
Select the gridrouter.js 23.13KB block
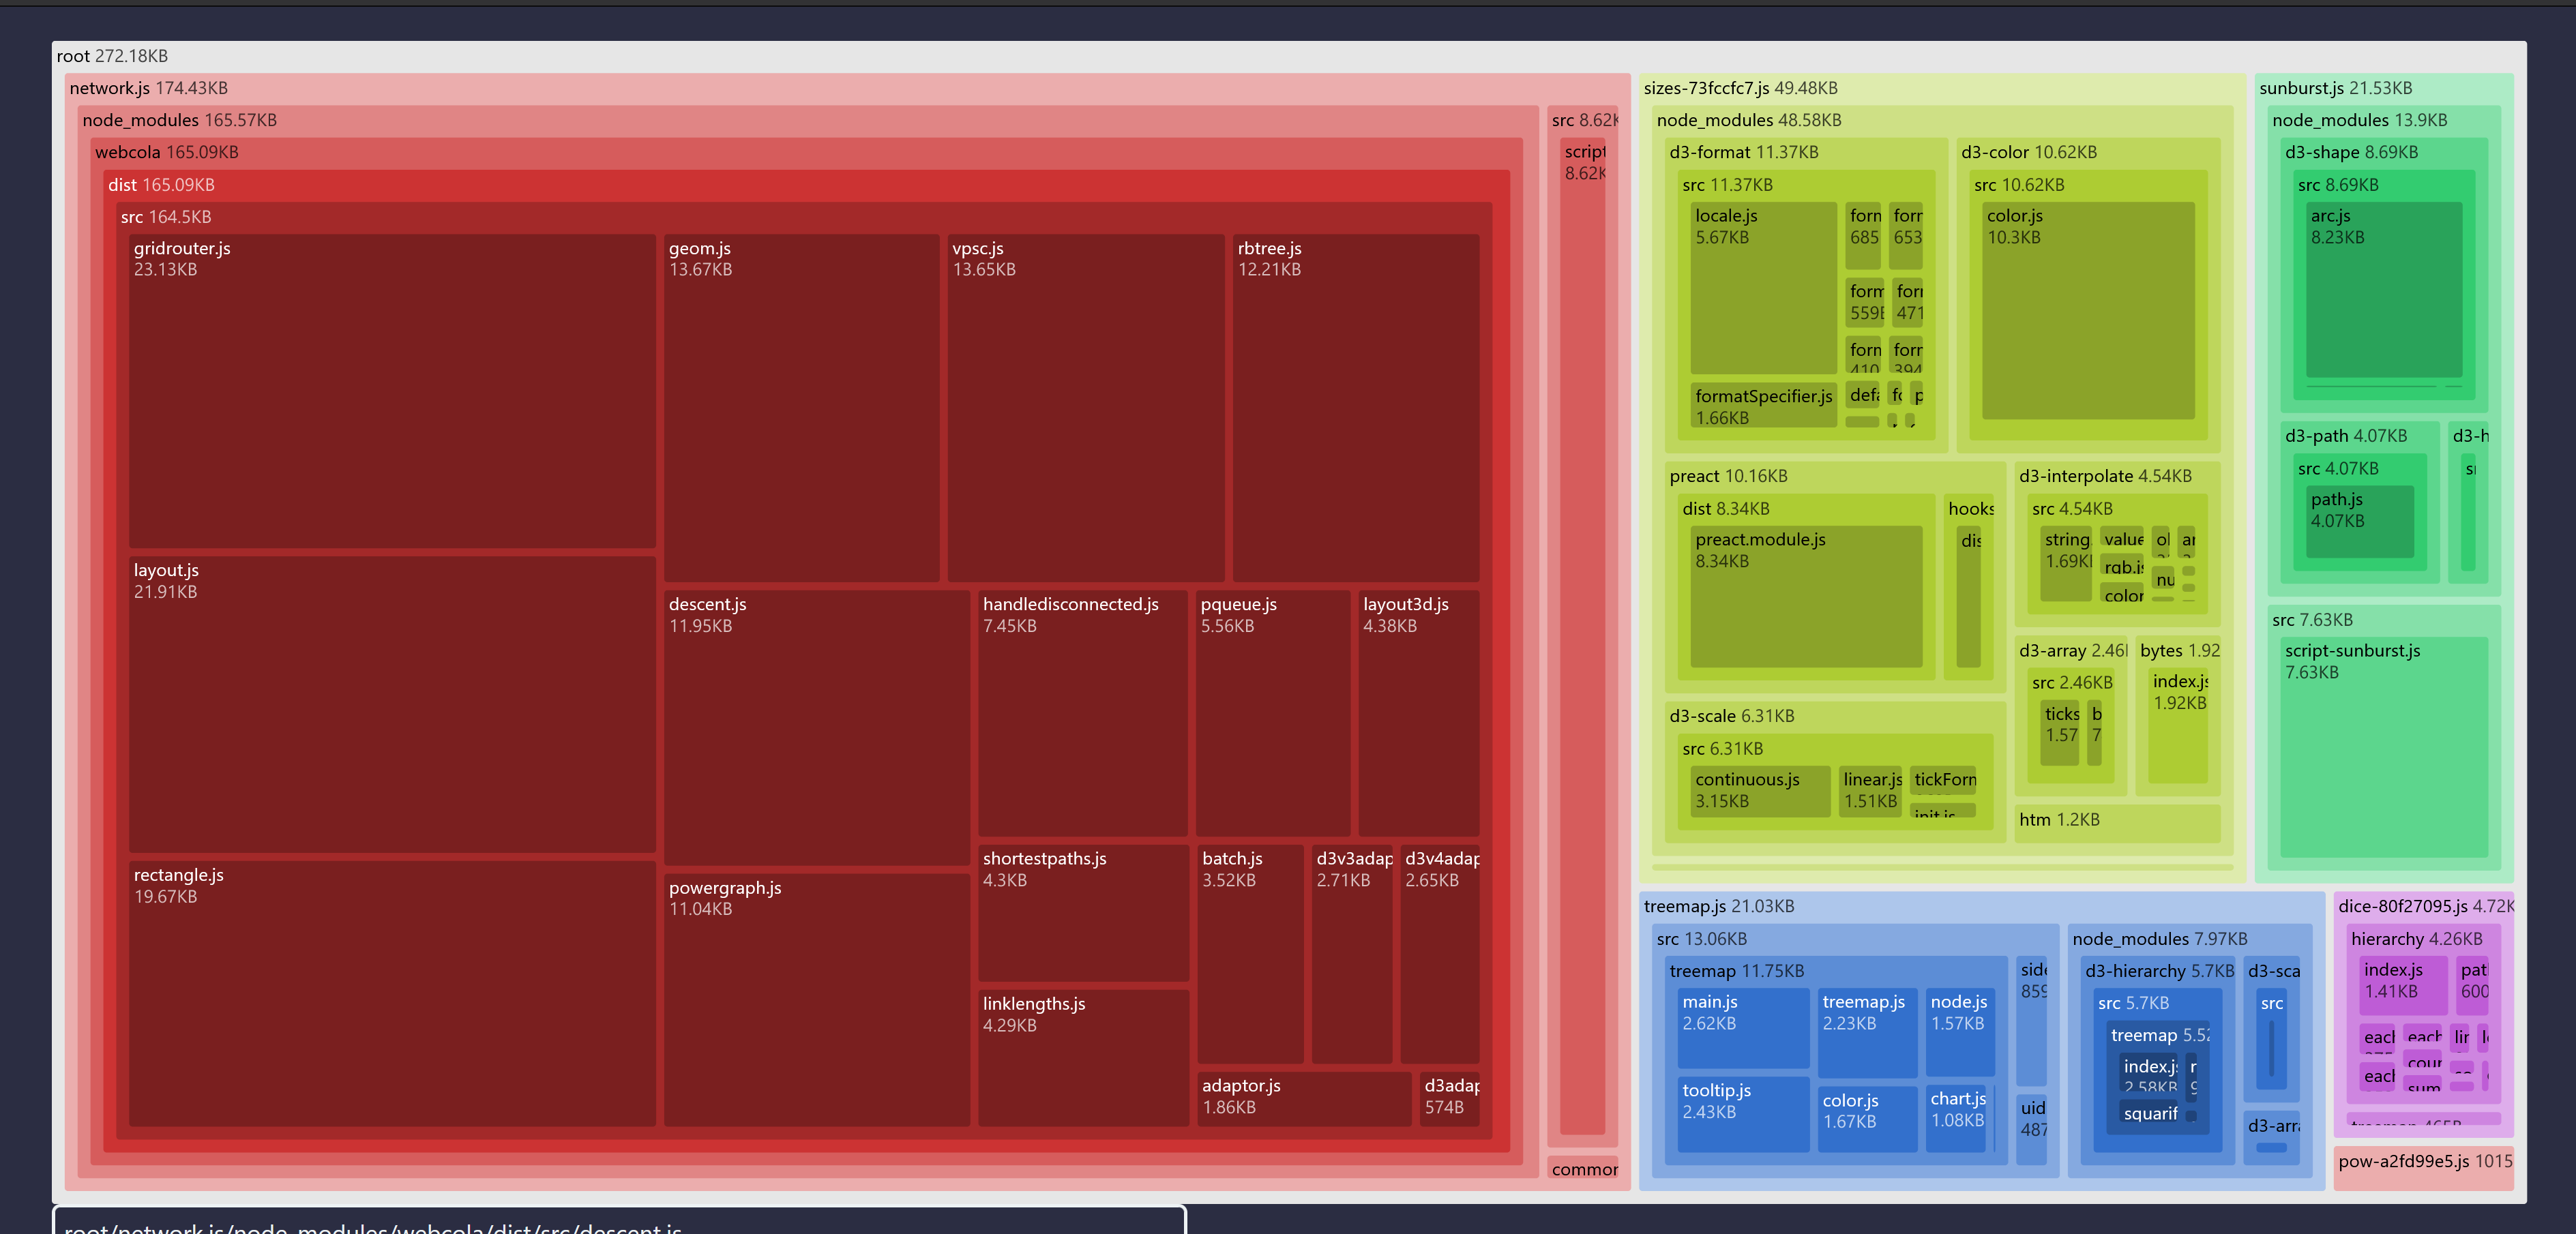[x=392, y=391]
